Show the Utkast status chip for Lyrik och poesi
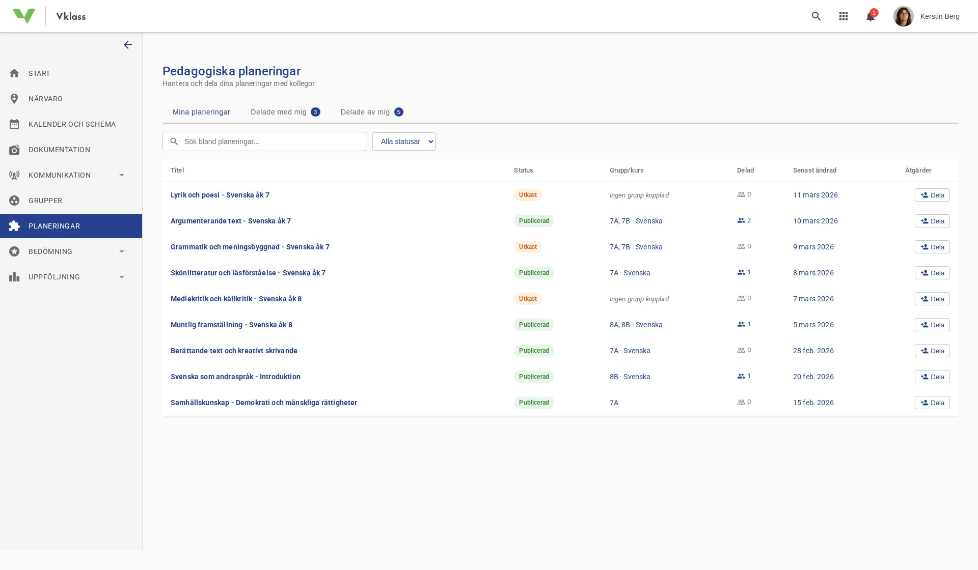 [528, 194]
